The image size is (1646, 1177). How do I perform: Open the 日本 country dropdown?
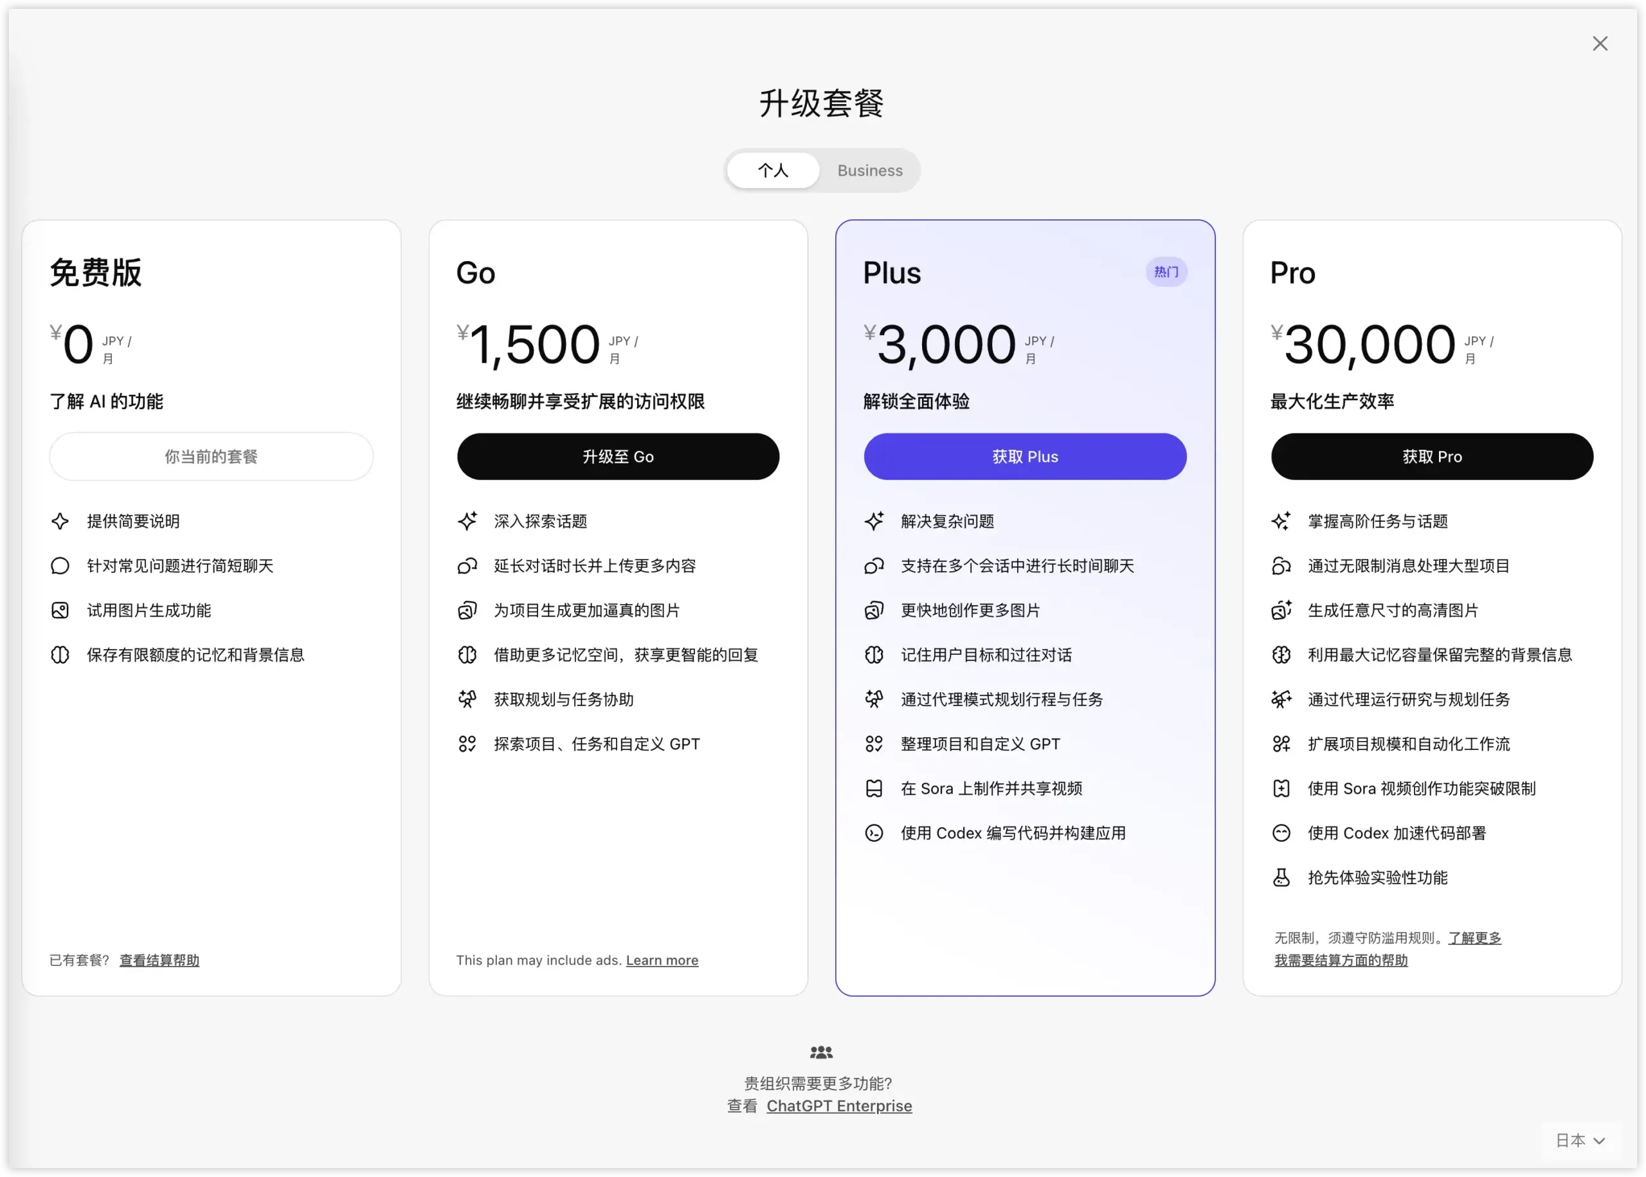pos(1580,1140)
